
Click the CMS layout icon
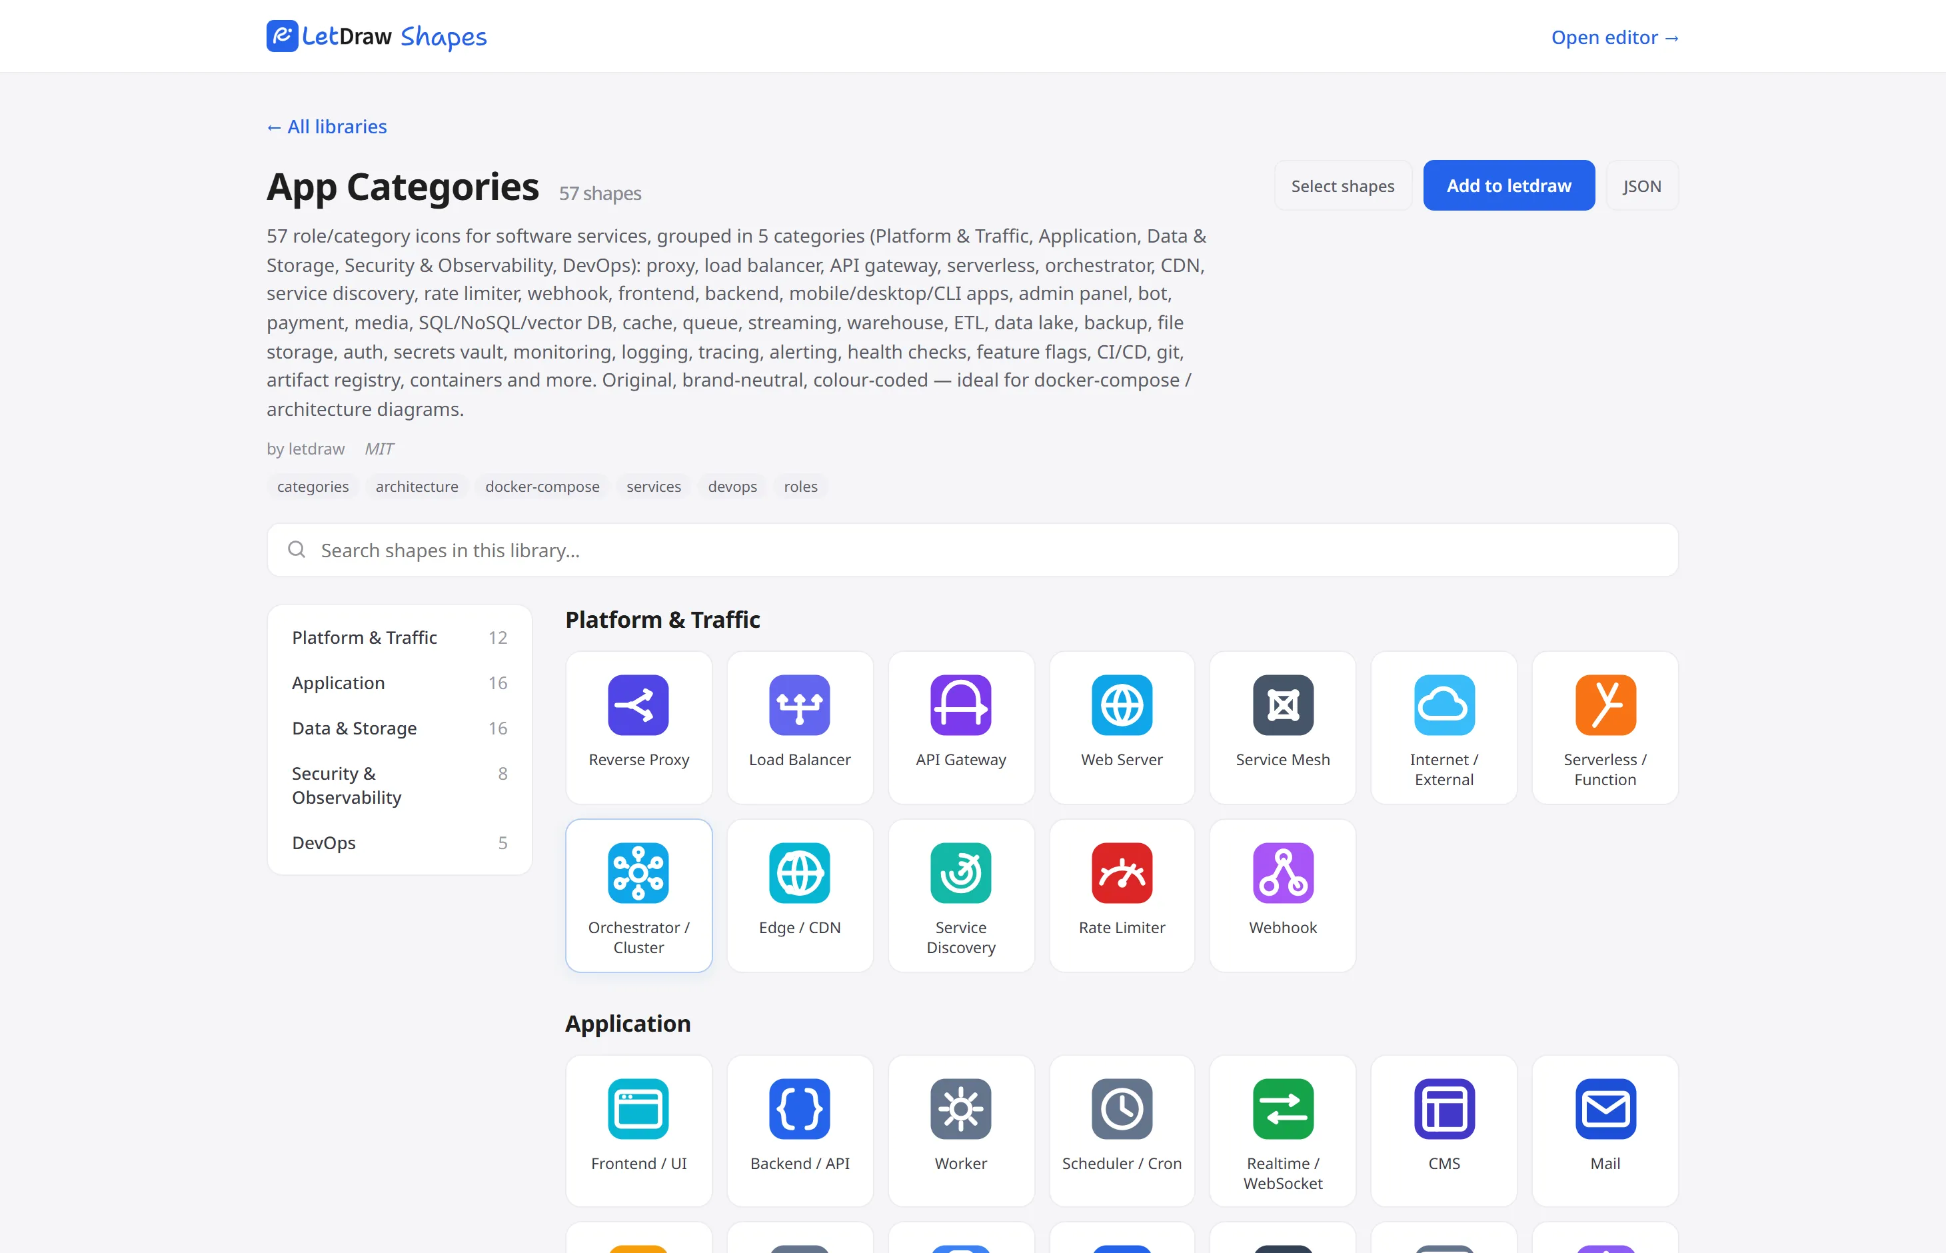1444,1109
